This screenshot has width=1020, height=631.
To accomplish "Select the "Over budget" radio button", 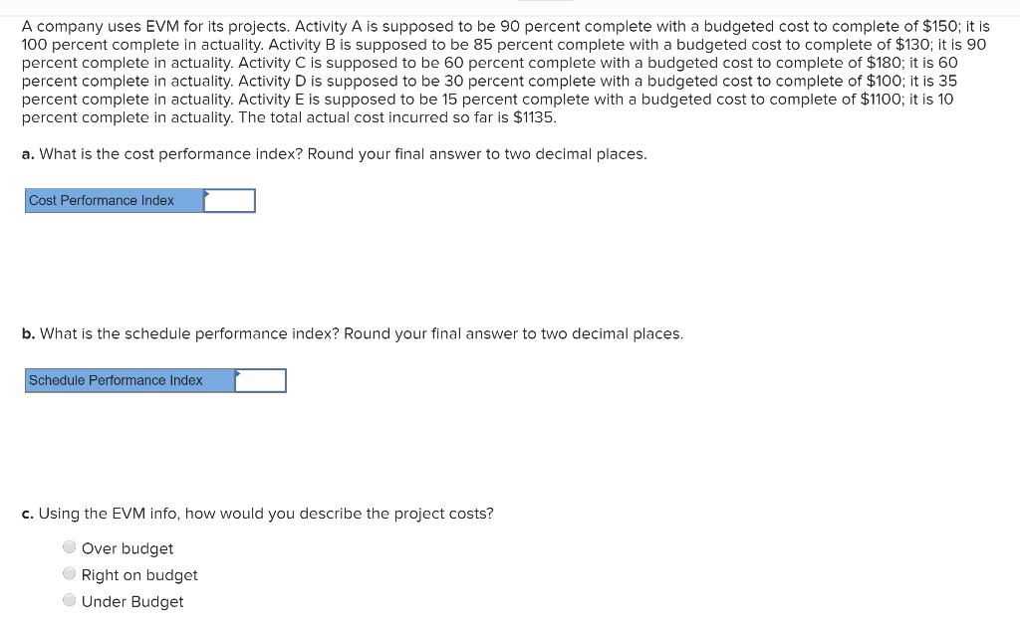I will 70,546.
